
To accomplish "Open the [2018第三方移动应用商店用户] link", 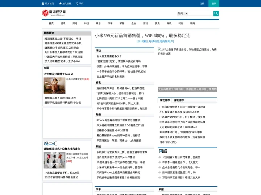I will tap(155, 41).
